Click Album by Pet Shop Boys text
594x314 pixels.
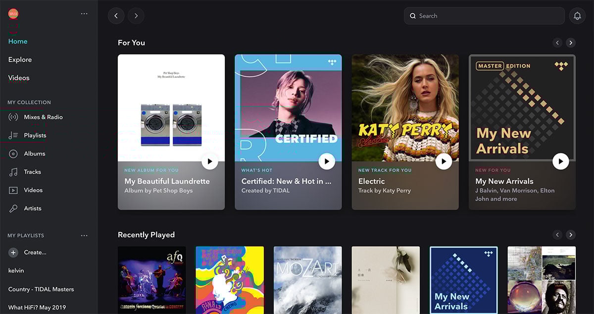[x=158, y=191]
